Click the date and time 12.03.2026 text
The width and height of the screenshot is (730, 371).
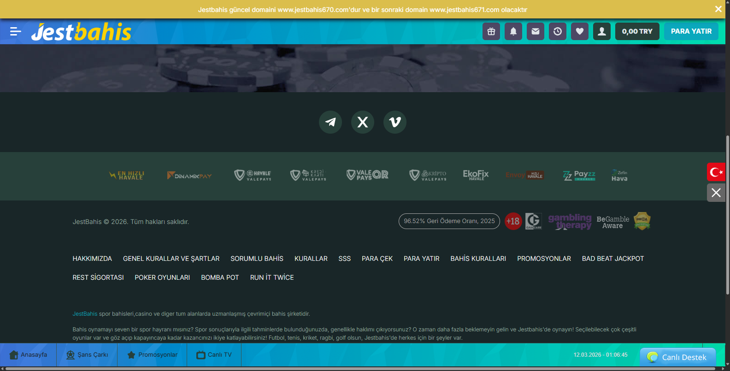600,355
